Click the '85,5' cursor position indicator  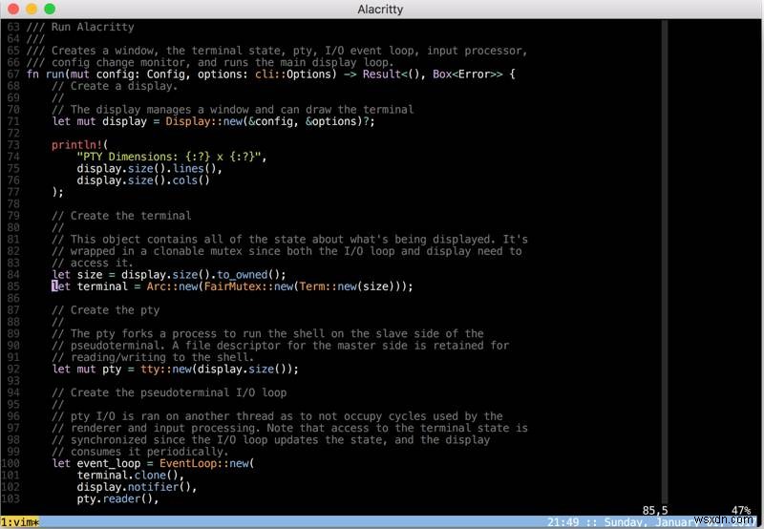[655, 511]
